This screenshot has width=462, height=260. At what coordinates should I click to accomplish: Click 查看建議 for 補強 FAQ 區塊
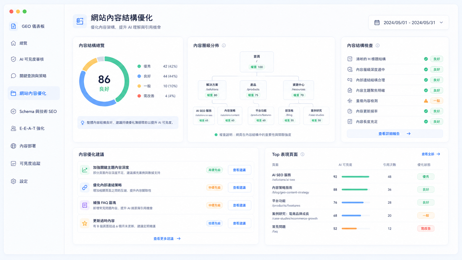[239, 205]
